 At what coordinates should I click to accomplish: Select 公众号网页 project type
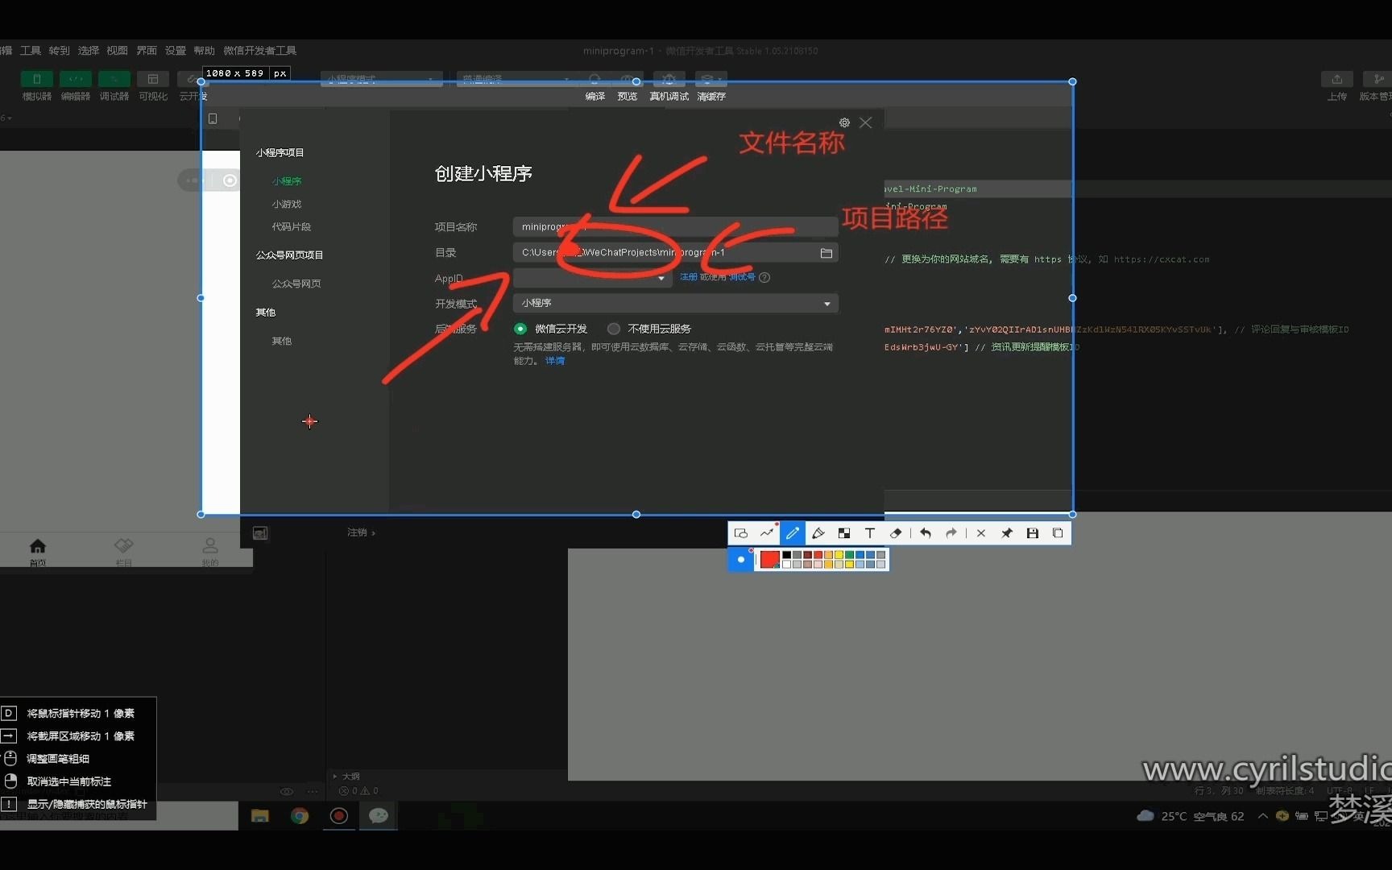296,284
